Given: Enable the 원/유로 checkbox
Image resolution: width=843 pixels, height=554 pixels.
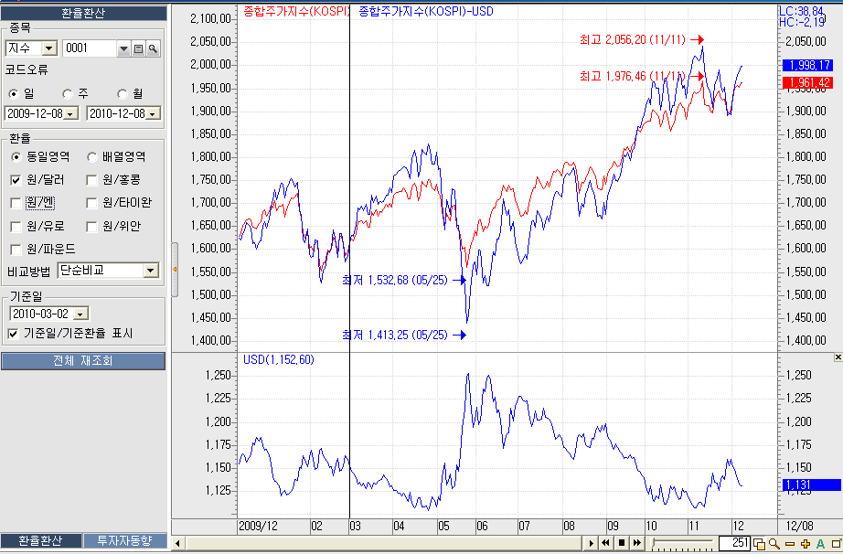Looking at the screenshot, I should (15, 226).
